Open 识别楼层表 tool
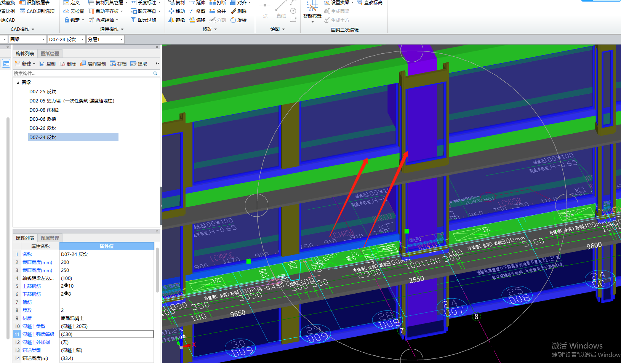 [x=34, y=3]
